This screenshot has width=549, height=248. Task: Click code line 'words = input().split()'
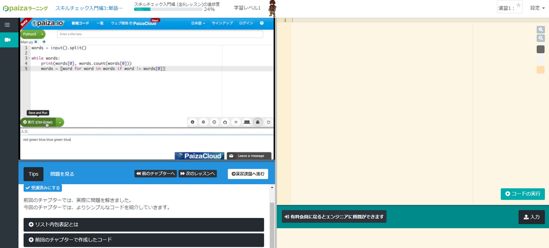(59, 47)
